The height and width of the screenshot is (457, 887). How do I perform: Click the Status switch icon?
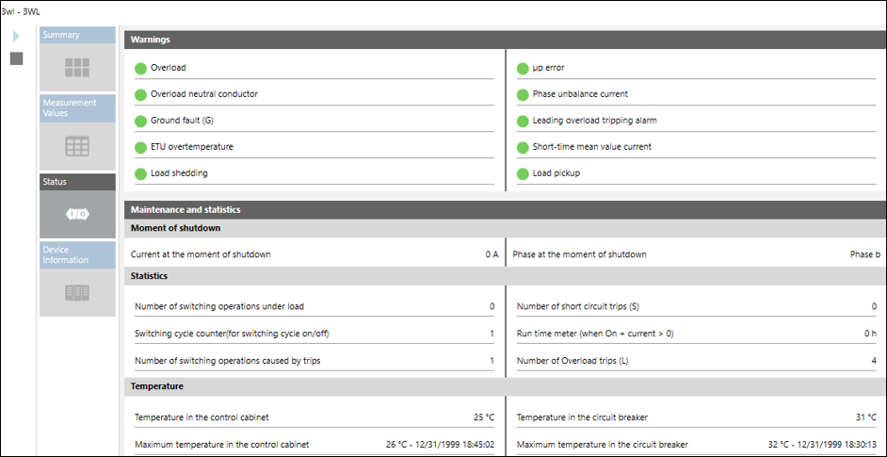coord(77,214)
